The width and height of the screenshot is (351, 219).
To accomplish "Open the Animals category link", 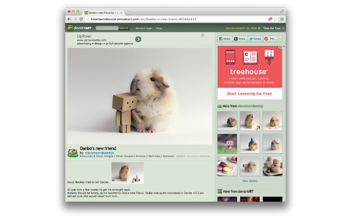I will point(141,156).
